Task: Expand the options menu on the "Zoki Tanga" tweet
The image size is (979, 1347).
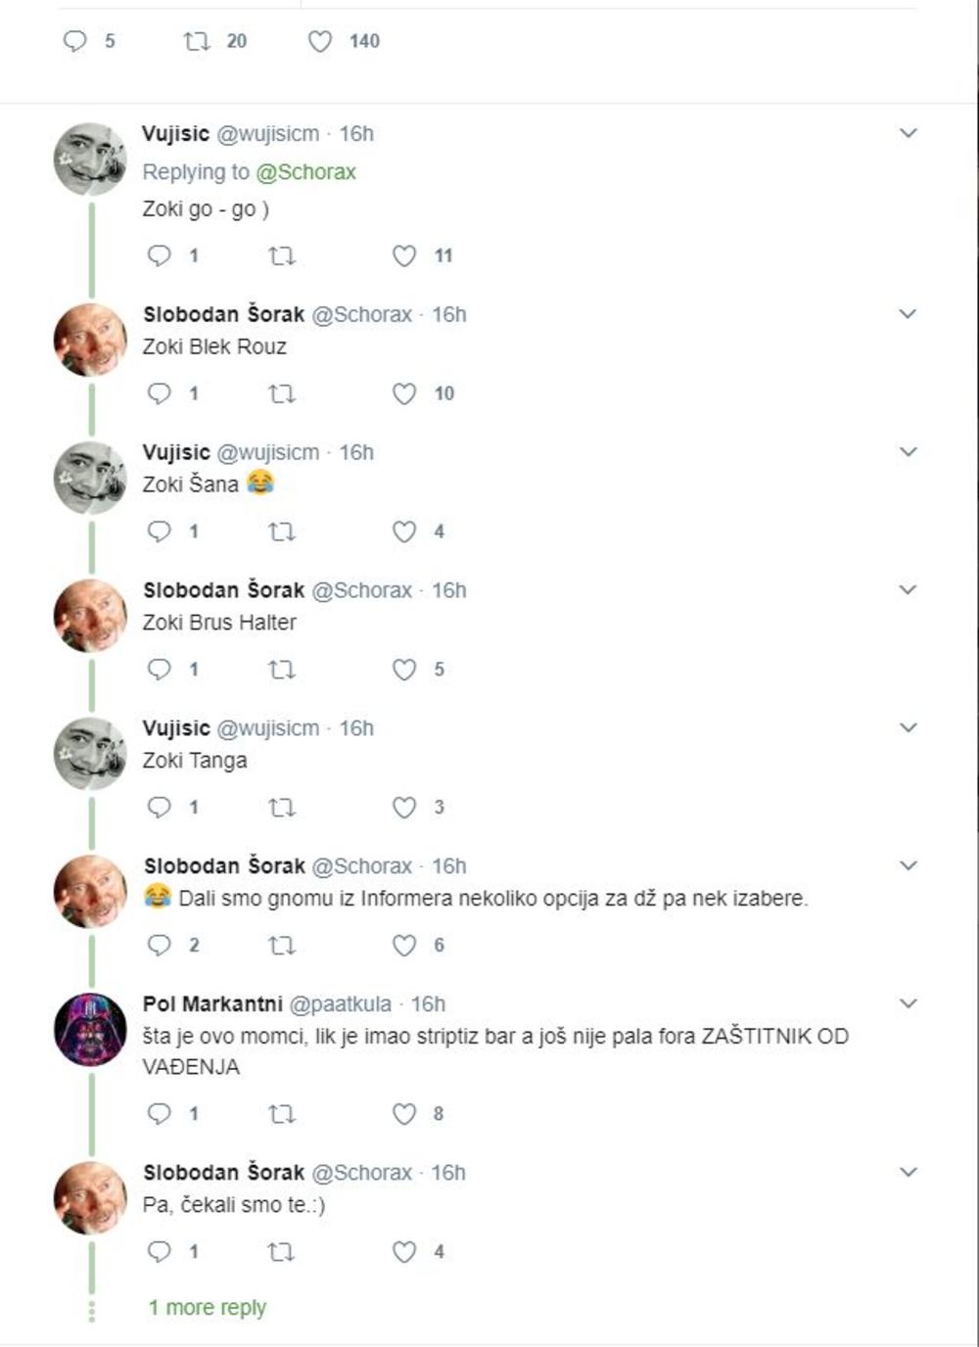Action: pos(909,728)
